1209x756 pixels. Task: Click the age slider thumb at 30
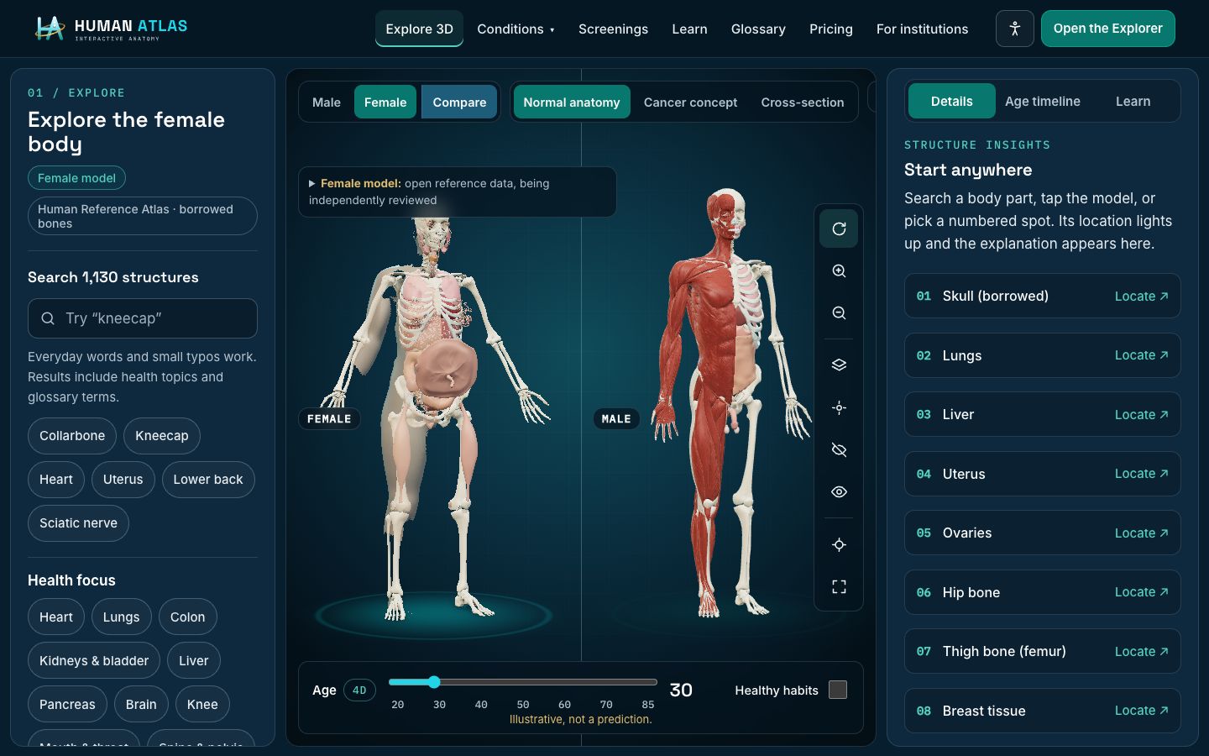(433, 682)
